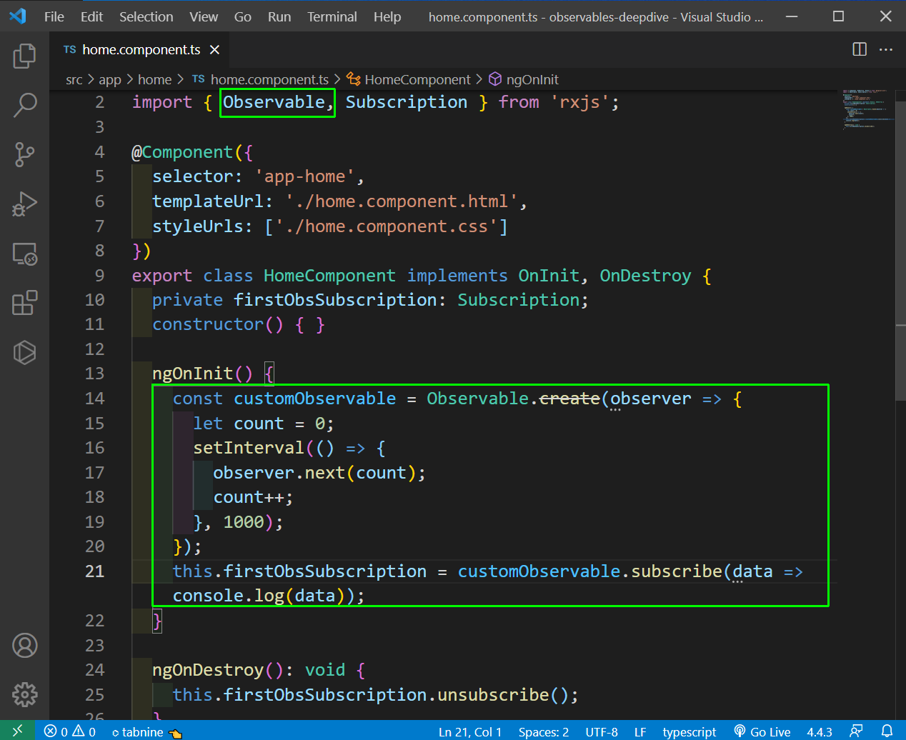Open the Terminal menu
Screen dimensions: 906x740
click(x=332, y=16)
